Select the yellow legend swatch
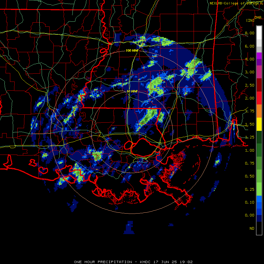The image size is (264, 264). tap(259, 124)
